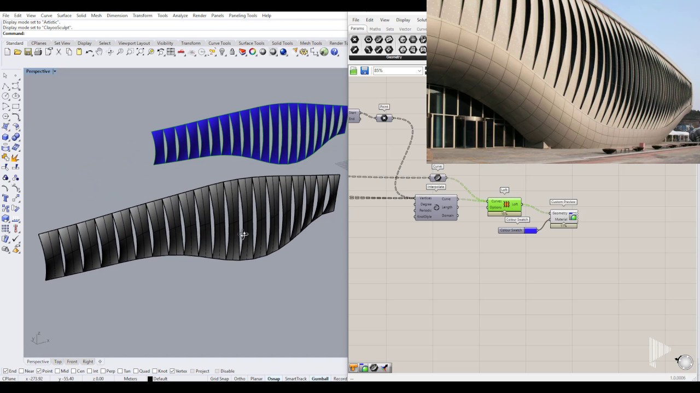Open the Curve menu in Rhino
The image size is (700, 393).
[46, 15]
